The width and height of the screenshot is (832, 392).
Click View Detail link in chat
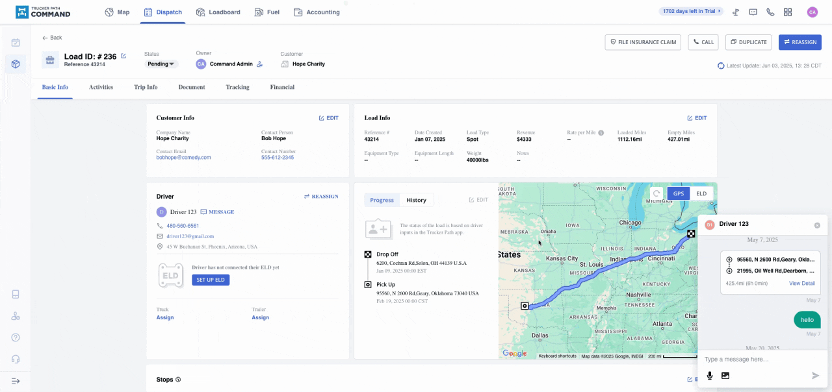(x=801, y=284)
